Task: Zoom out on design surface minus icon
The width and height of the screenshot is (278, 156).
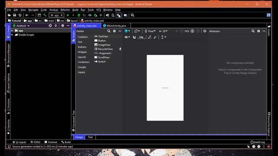Action: (x=182, y=31)
